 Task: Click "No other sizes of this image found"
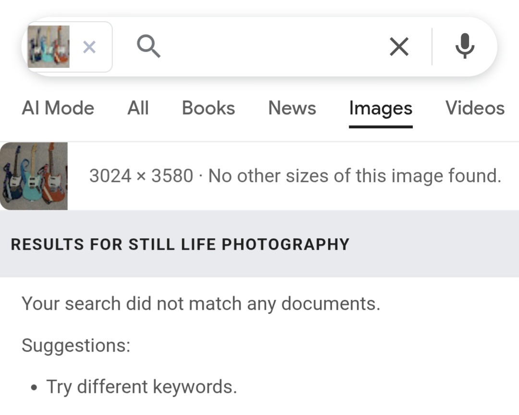pos(355,176)
